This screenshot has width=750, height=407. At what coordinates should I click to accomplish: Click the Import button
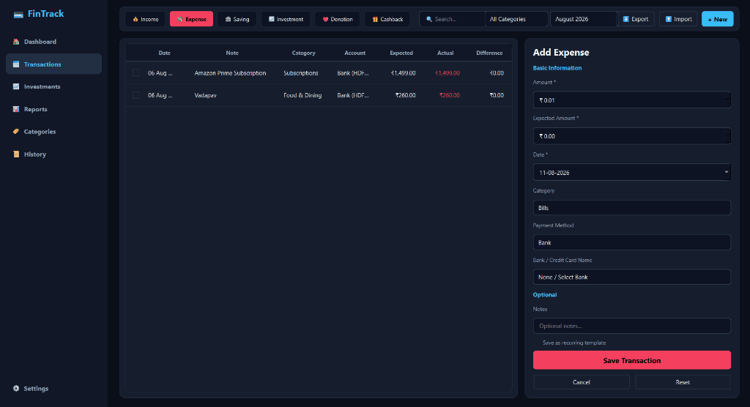pos(678,19)
